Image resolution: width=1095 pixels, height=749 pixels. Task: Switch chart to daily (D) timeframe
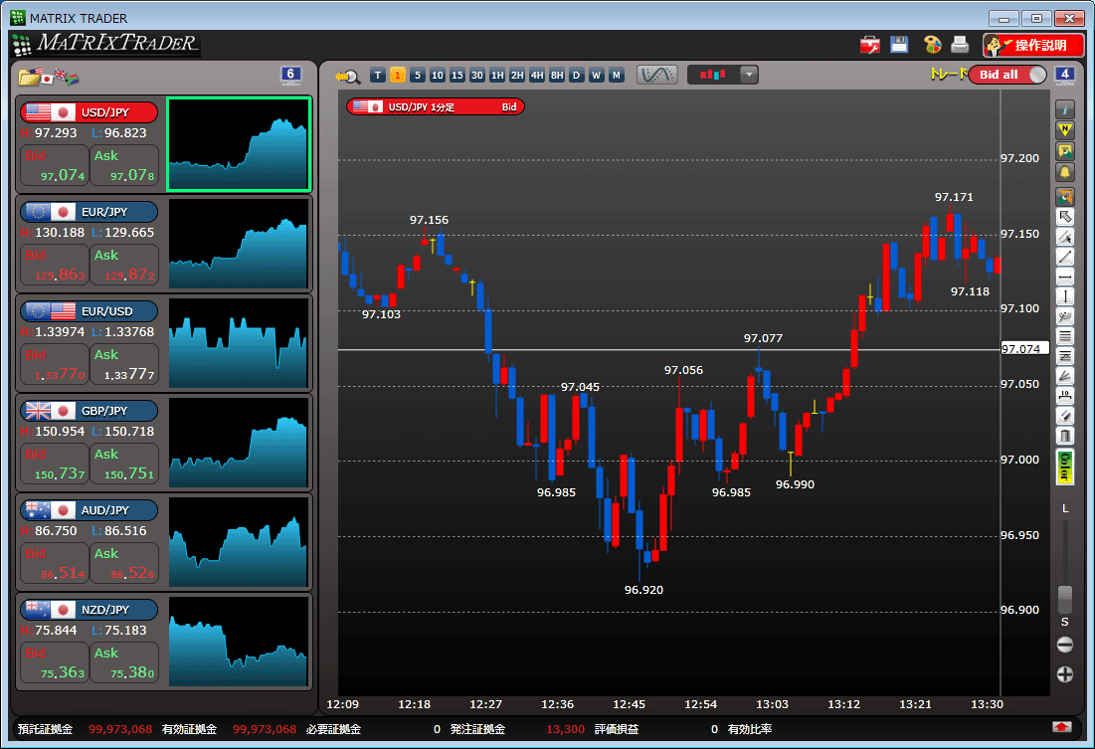(576, 75)
